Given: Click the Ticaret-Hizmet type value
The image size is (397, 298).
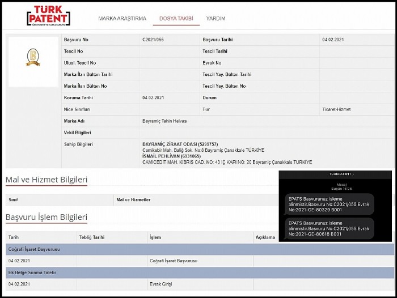Looking at the screenshot, I should point(336,109).
